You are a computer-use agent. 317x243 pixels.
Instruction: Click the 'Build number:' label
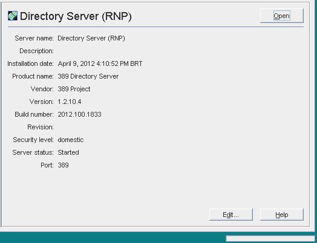[x=34, y=114]
